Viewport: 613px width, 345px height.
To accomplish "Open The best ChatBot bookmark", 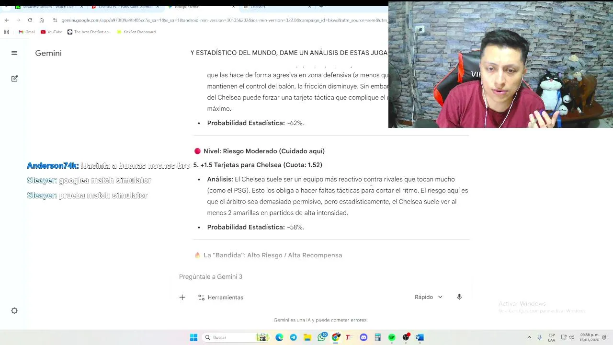I will point(89,32).
